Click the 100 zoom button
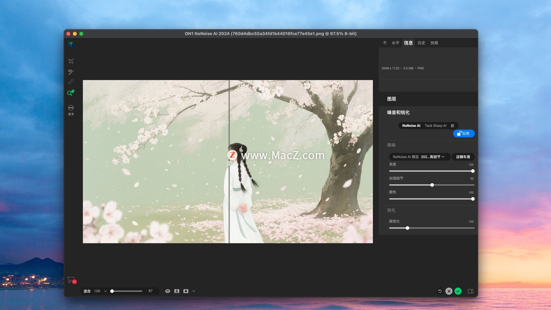This screenshot has width=551, height=310. coord(97,291)
